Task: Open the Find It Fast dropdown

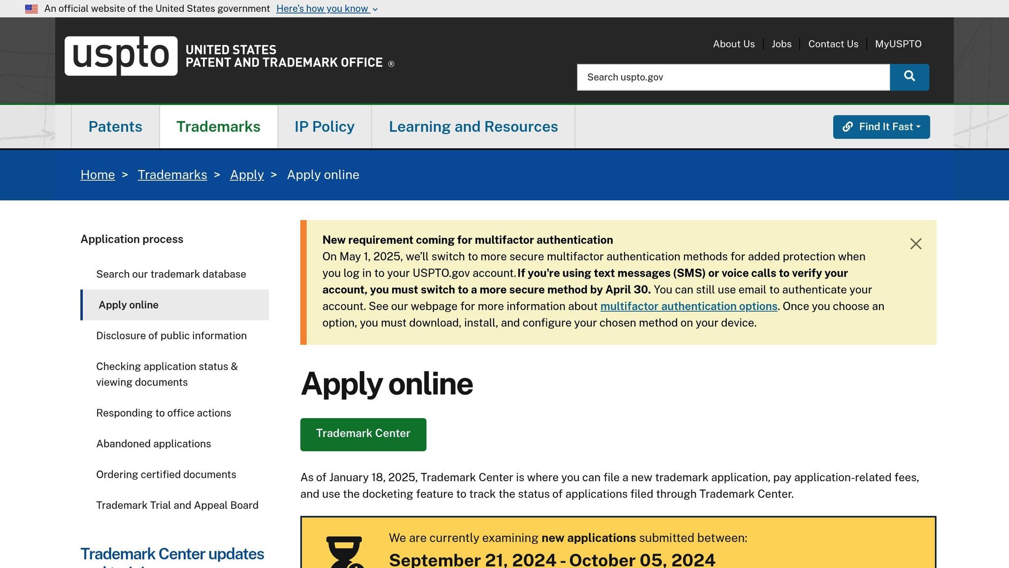Action: pos(881,127)
